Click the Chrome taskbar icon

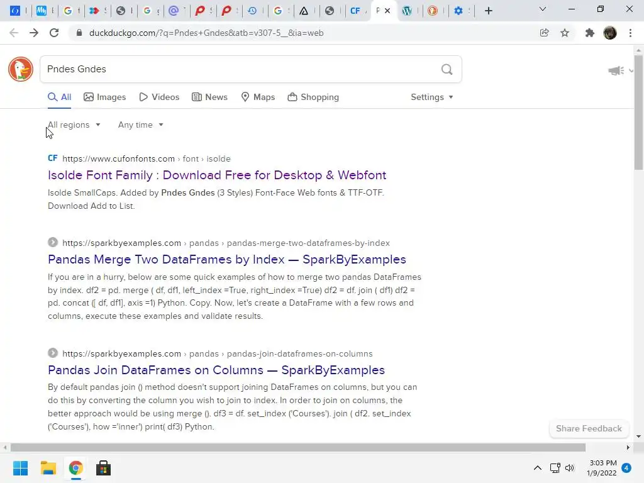pyautogui.click(x=75, y=468)
